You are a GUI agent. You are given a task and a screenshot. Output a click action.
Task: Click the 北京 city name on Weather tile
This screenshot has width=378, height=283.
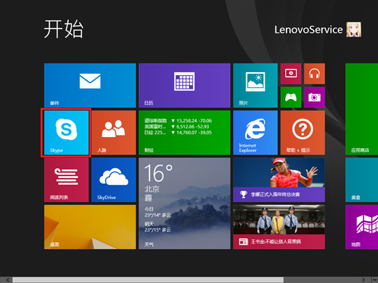click(152, 189)
